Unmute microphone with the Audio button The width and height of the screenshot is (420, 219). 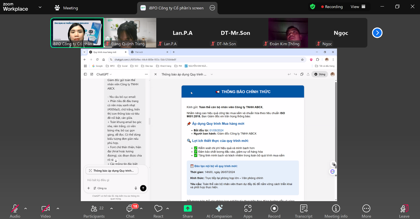click(x=15, y=211)
